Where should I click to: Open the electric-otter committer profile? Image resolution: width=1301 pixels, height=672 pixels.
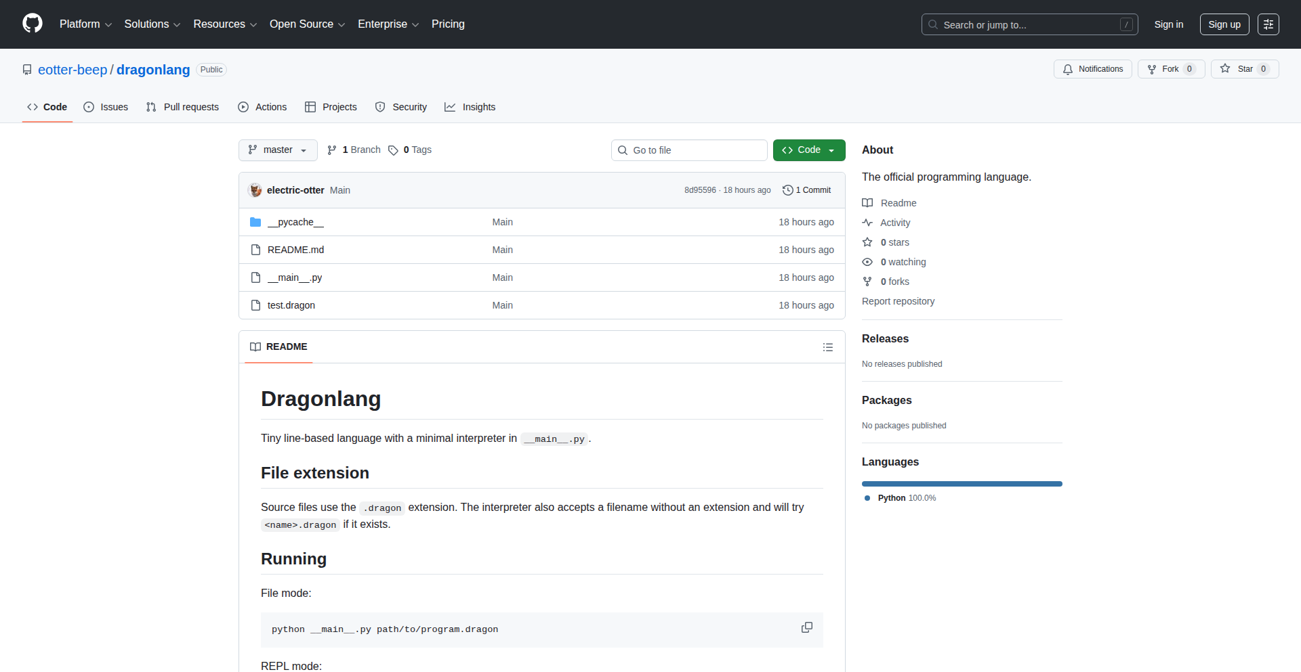(295, 190)
